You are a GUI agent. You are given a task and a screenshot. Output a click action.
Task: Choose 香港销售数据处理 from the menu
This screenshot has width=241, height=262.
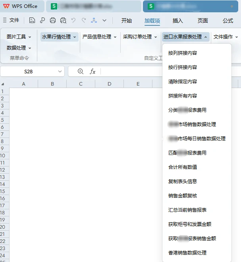(x=187, y=252)
